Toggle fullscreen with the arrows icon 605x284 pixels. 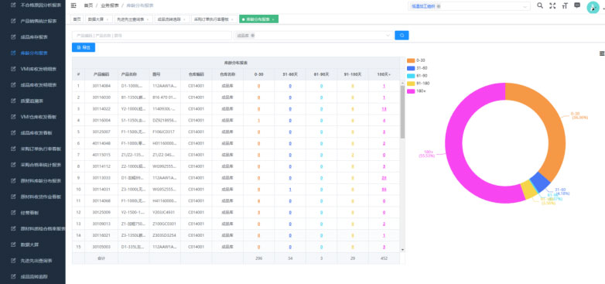[x=552, y=5]
